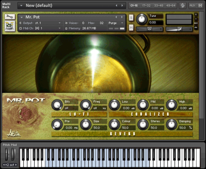
Task: Adjust the reverb Stereo knob
Action: pyautogui.click(x=143, y=124)
